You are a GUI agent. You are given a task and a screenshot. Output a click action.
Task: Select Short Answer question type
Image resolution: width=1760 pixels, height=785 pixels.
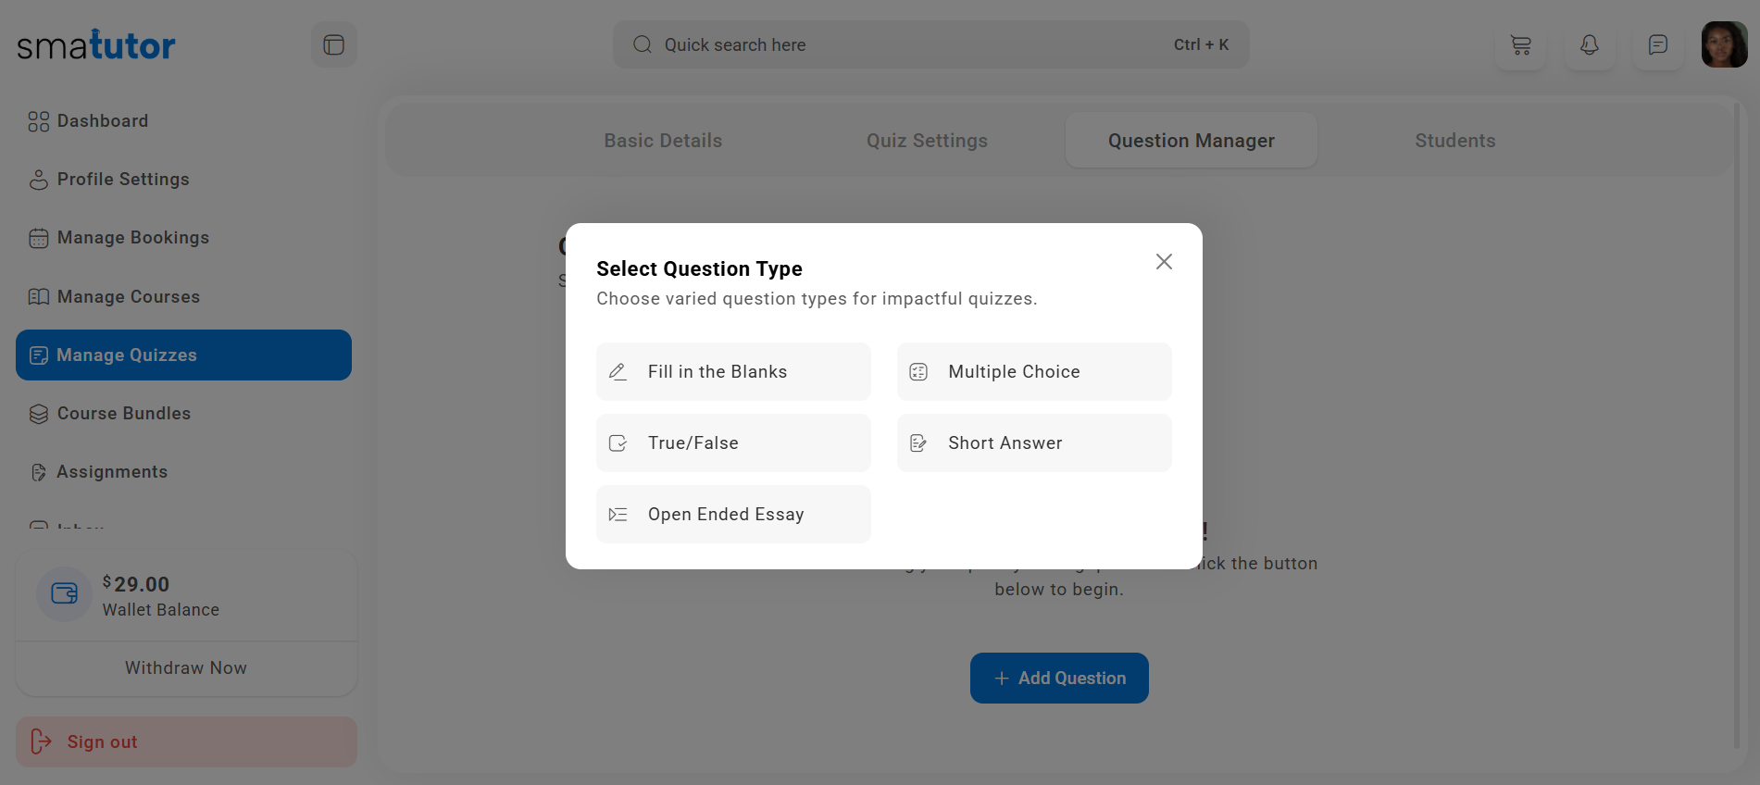coord(1033,443)
